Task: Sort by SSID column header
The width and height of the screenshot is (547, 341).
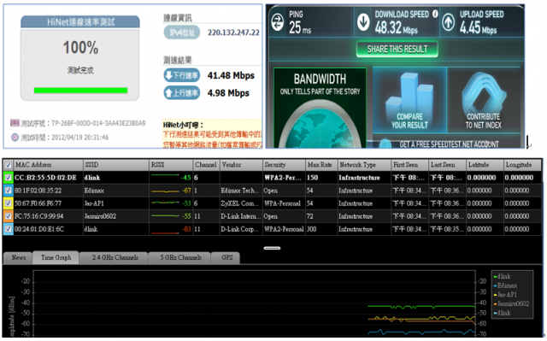Action: click(x=116, y=165)
